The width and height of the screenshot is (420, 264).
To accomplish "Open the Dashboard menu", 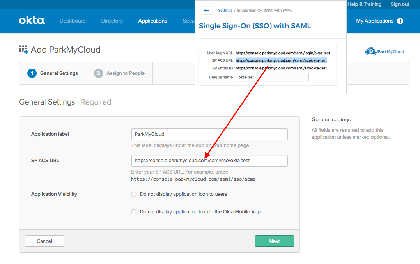I will 73,21.
